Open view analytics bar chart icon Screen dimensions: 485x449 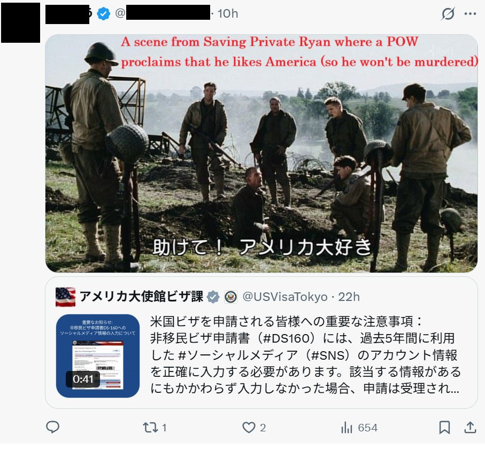[347, 428]
